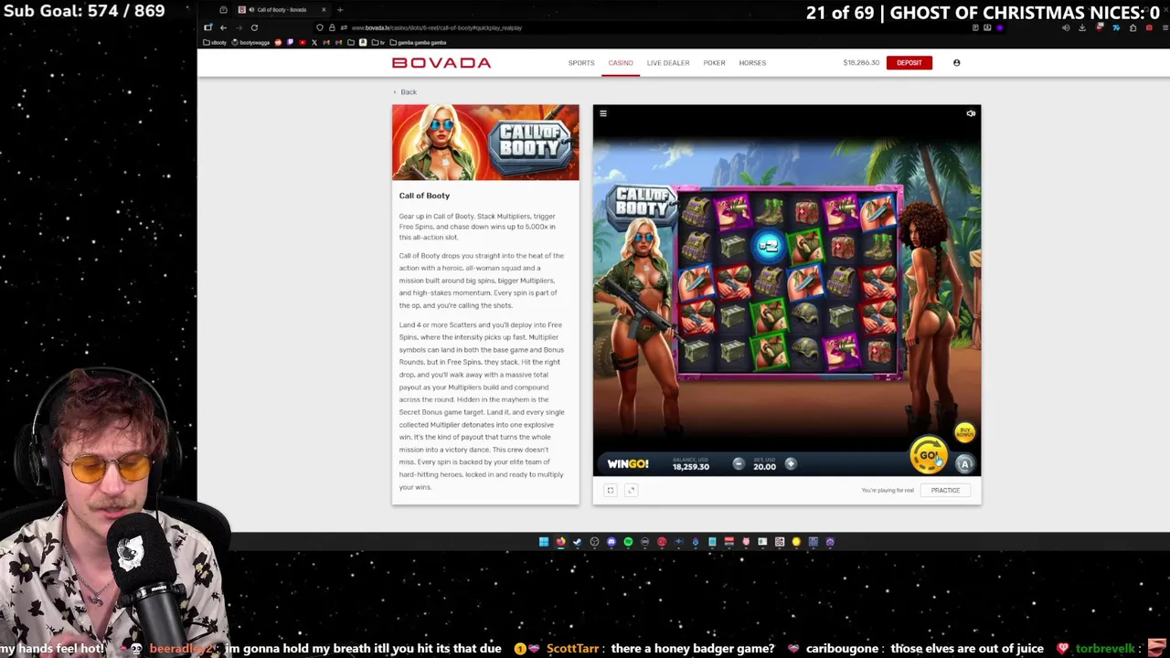Screen dimensions: 1170x658
Task: Click the $18,286.30 account balance
Action: 861,63
